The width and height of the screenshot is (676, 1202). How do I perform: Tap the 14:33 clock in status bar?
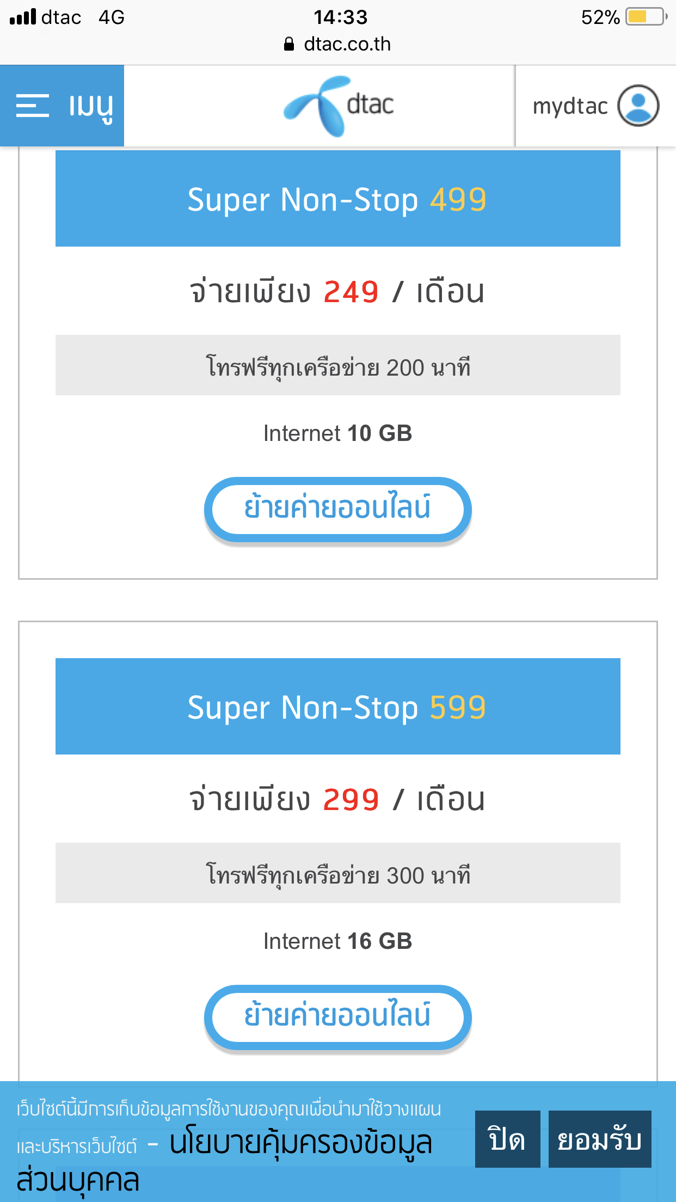pos(341,17)
